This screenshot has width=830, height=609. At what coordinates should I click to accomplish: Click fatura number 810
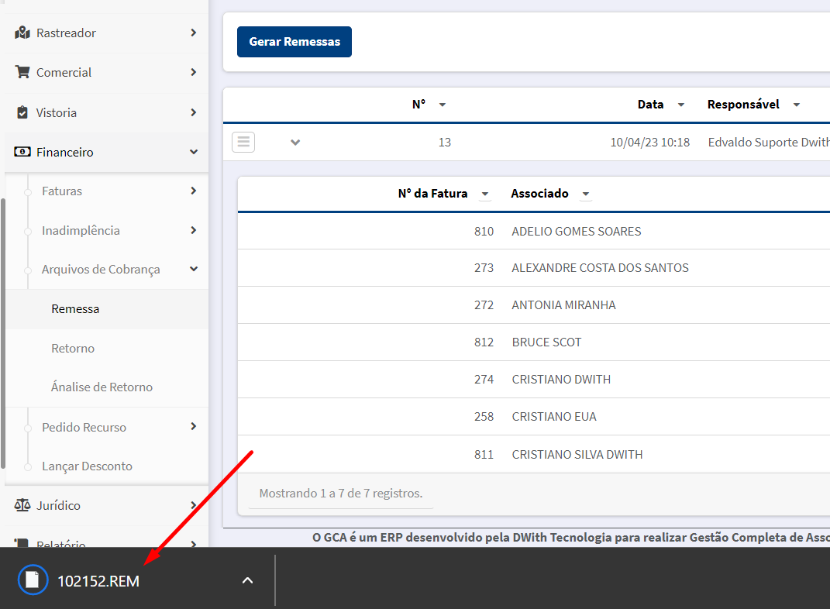point(484,231)
